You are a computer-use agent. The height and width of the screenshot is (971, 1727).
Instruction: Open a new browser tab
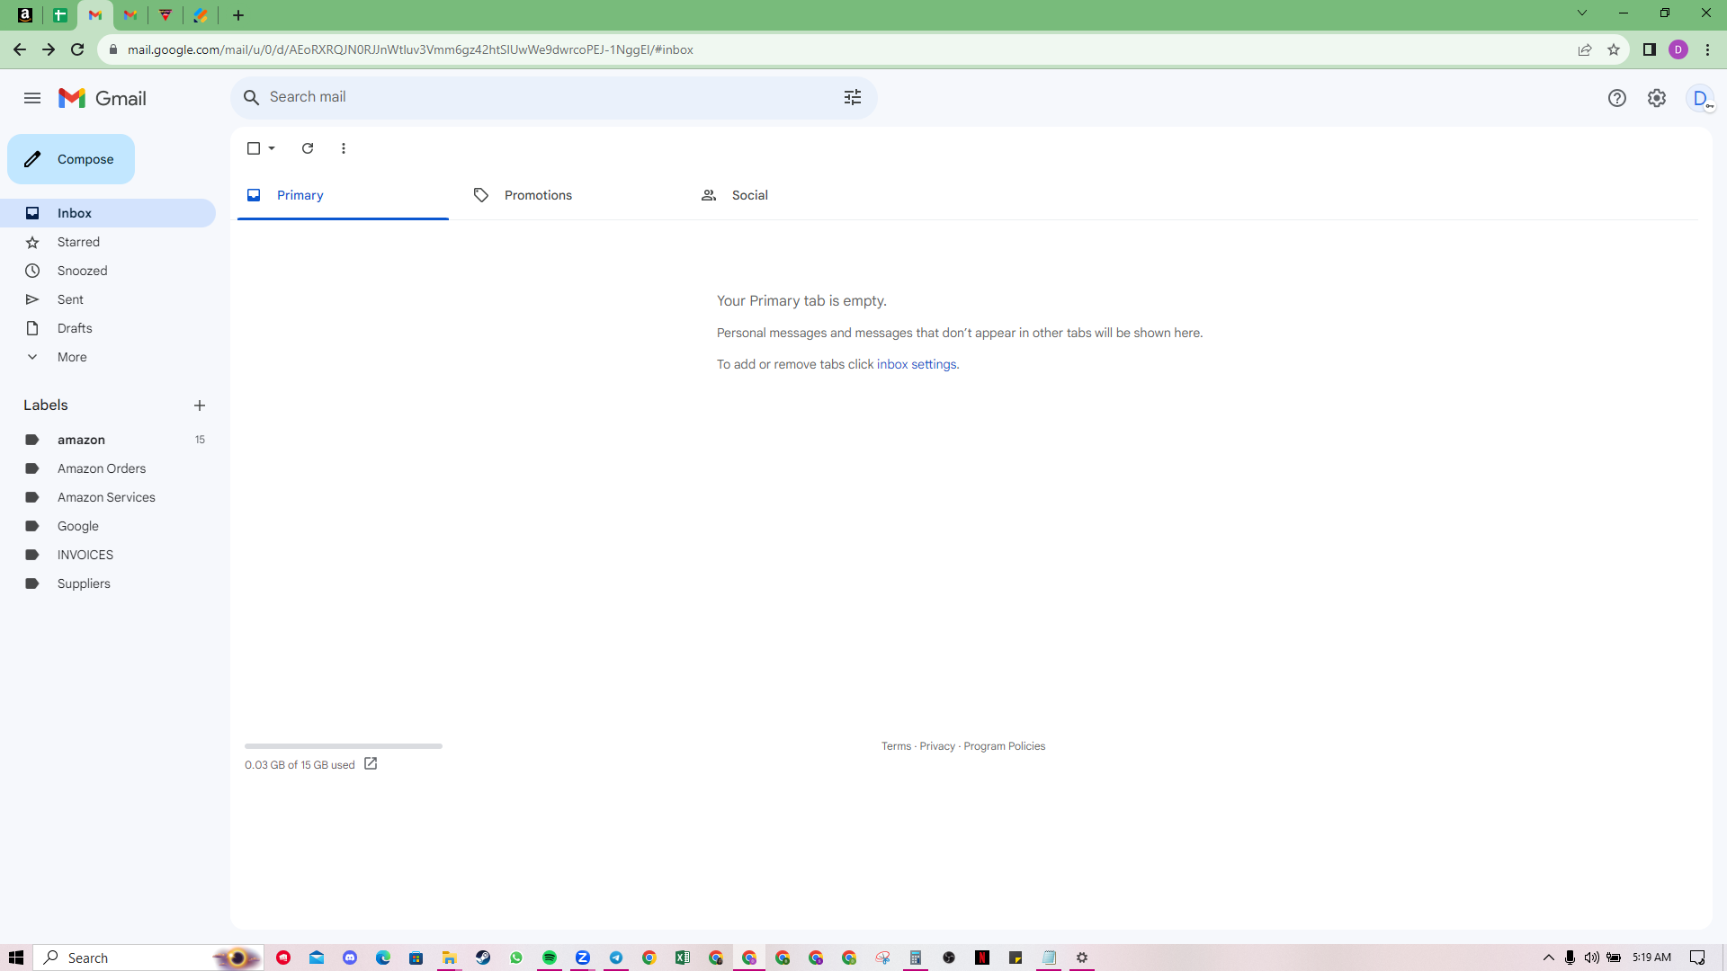coord(238,15)
